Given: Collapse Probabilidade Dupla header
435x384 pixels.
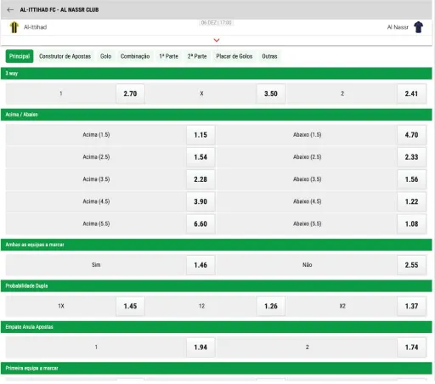Looking at the screenshot, I should tap(217, 285).
